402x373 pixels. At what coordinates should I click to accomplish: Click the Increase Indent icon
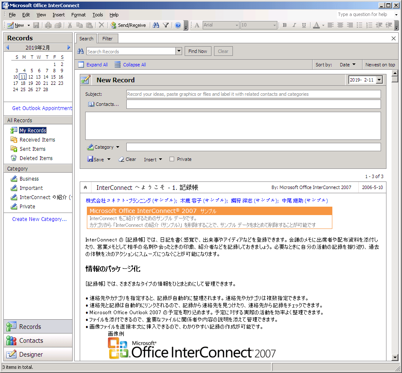(389, 25)
